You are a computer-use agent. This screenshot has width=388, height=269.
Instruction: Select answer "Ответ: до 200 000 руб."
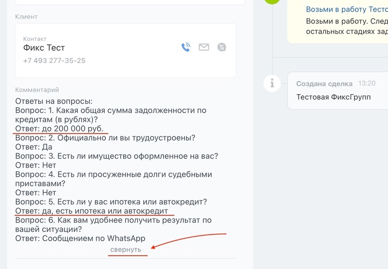[x=60, y=129]
